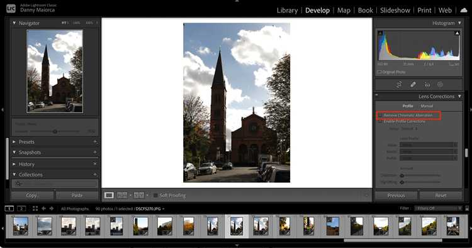
Task: Collapse the bottom filmstrip panel arrow
Action: tap(237, 245)
